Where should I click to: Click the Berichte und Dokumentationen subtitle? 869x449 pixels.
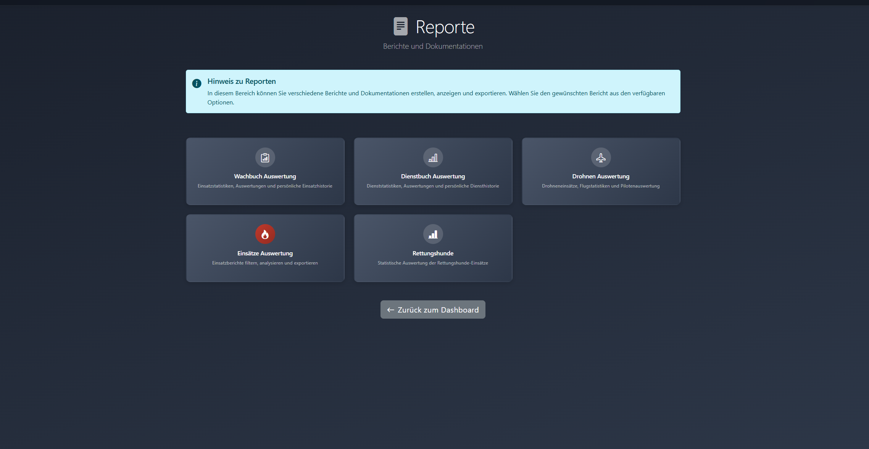[433, 46]
